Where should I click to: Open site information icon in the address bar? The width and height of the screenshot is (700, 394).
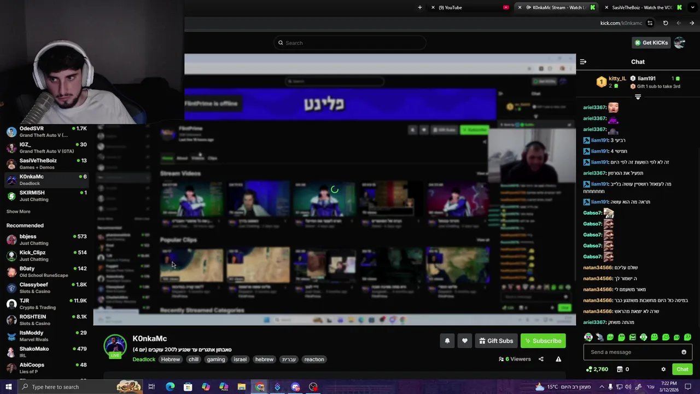click(x=650, y=23)
